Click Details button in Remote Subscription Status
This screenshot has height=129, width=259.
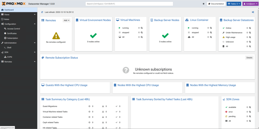[249, 58]
